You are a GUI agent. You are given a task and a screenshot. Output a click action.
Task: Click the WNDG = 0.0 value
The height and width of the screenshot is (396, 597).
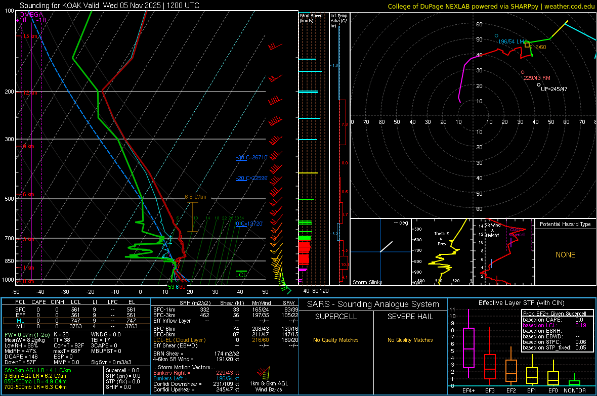tap(106, 334)
